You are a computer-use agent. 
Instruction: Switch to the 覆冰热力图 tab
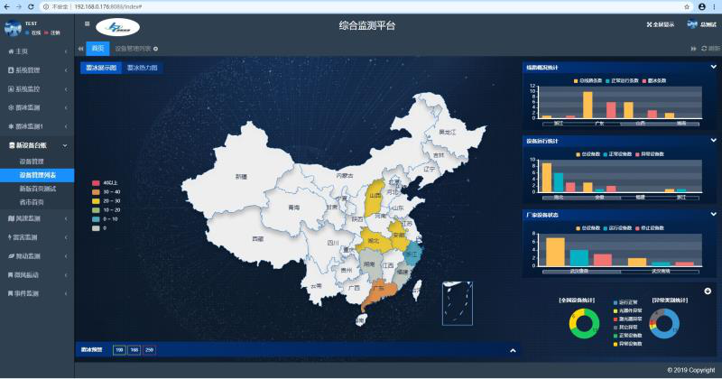tap(142, 68)
